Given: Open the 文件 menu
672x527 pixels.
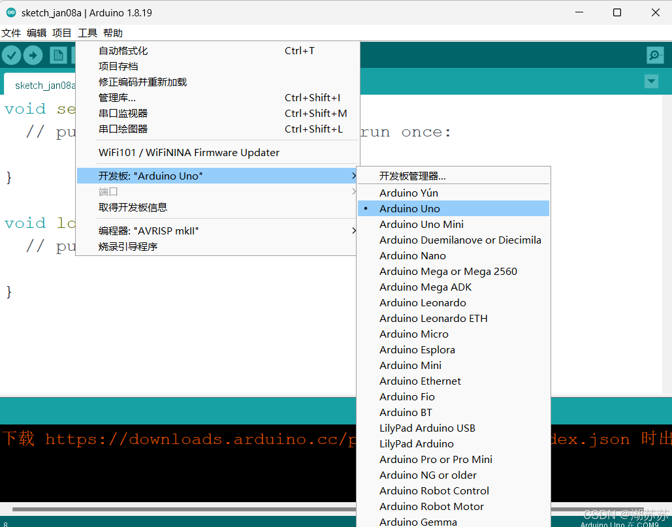Looking at the screenshot, I should 11,33.
